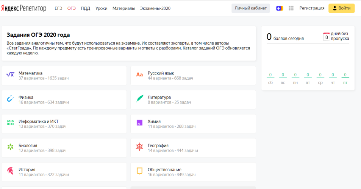
Task: Click '13 вариантов • 370 задач' text
Action: coord(42,127)
